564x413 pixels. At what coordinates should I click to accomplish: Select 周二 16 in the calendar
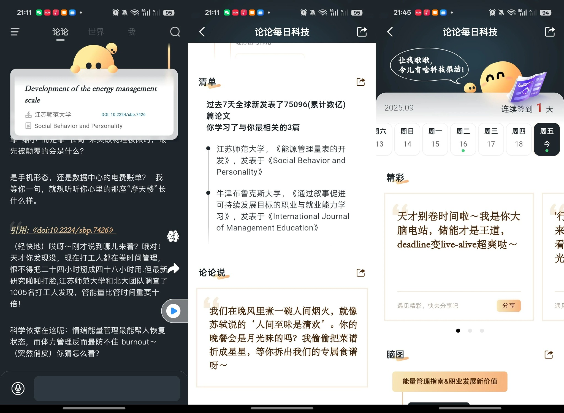pos(463,139)
